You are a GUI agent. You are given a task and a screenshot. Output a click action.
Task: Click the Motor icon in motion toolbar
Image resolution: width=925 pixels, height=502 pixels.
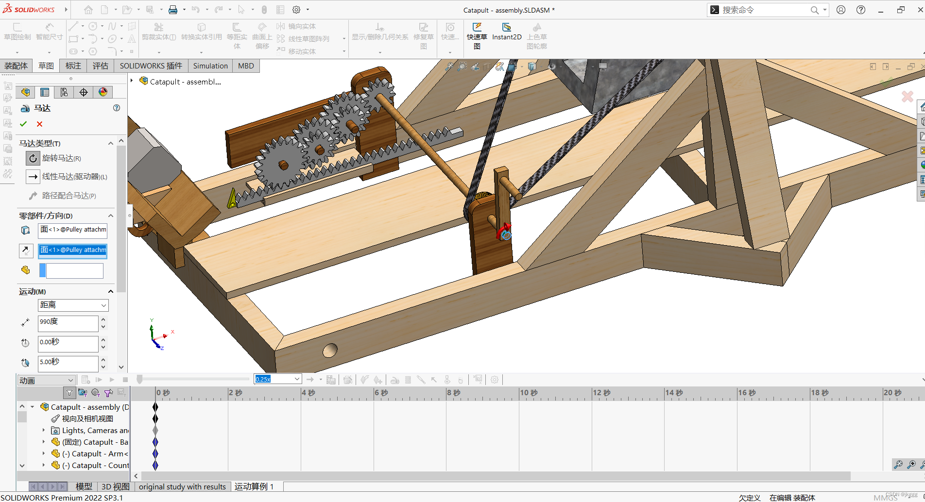click(x=395, y=380)
